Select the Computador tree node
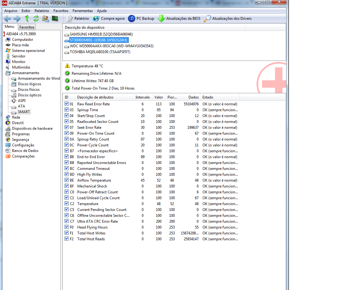The image size is (356, 290). 23,40
